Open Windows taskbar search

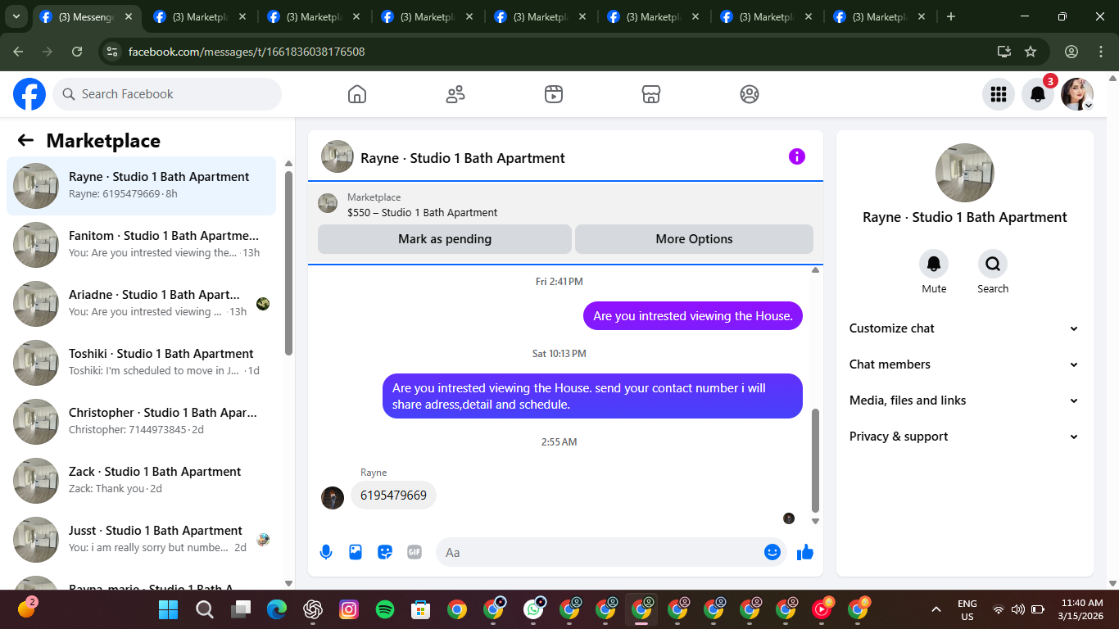[205, 609]
